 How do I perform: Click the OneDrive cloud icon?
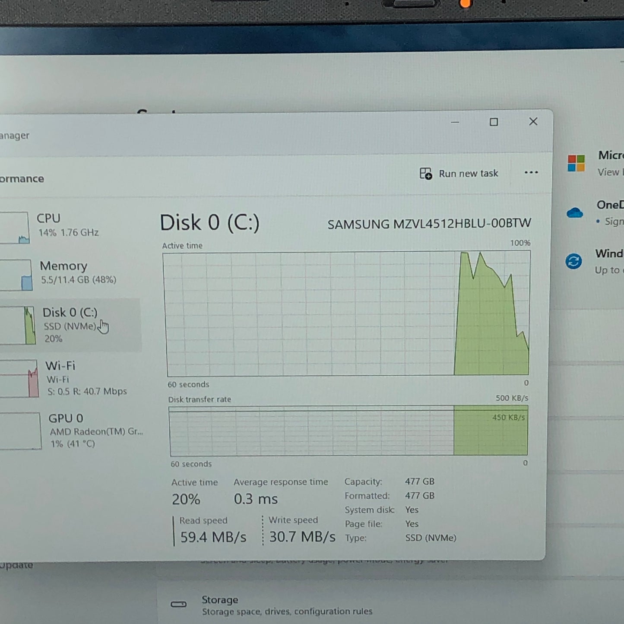click(574, 212)
